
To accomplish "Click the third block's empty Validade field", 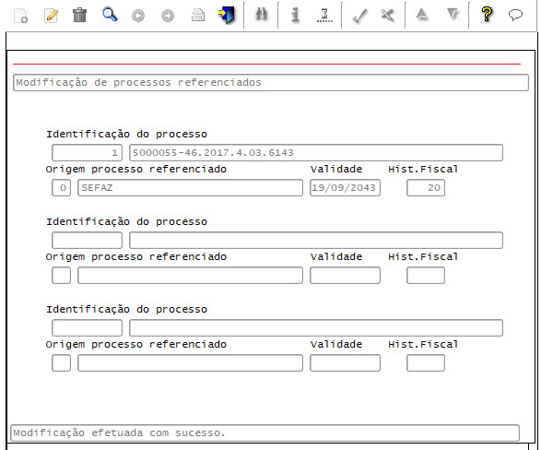I will 345,363.
